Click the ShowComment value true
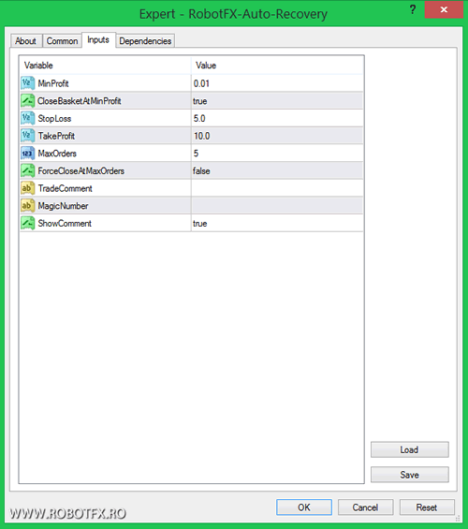 click(200, 224)
